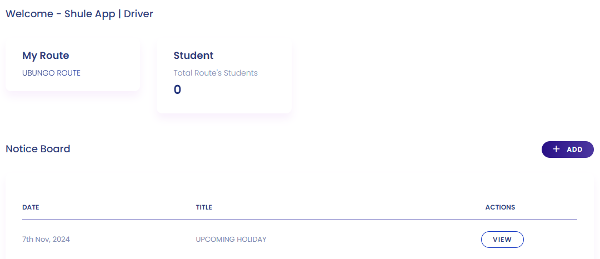Click the TITLE column header
The image size is (600, 259).
tap(204, 207)
